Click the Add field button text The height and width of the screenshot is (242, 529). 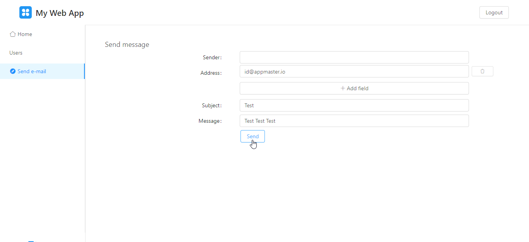tap(357, 88)
